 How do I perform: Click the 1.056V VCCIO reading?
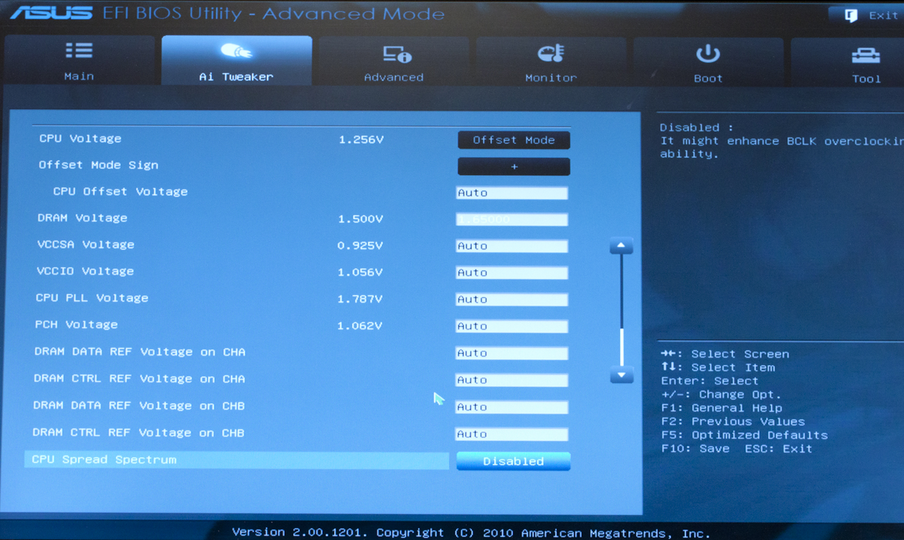tap(360, 272)
